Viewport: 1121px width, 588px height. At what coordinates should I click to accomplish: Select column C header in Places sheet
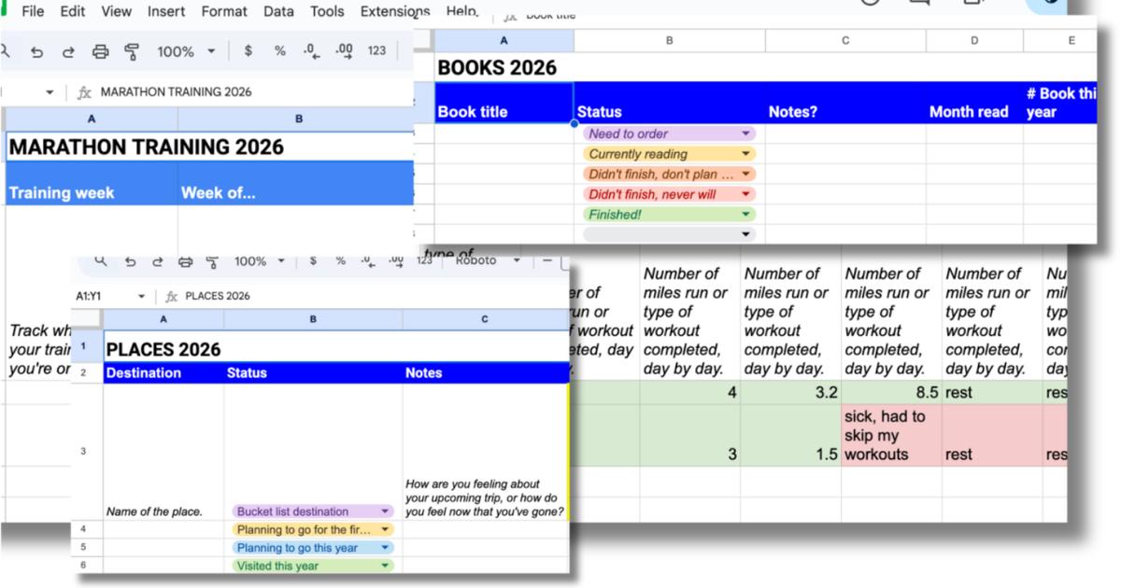click(485, 319)
